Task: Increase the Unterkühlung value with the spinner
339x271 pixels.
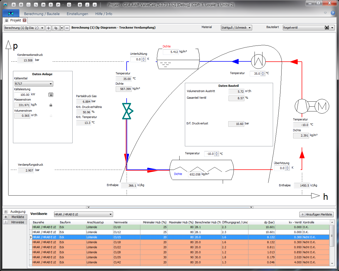Action: (144, 58)
